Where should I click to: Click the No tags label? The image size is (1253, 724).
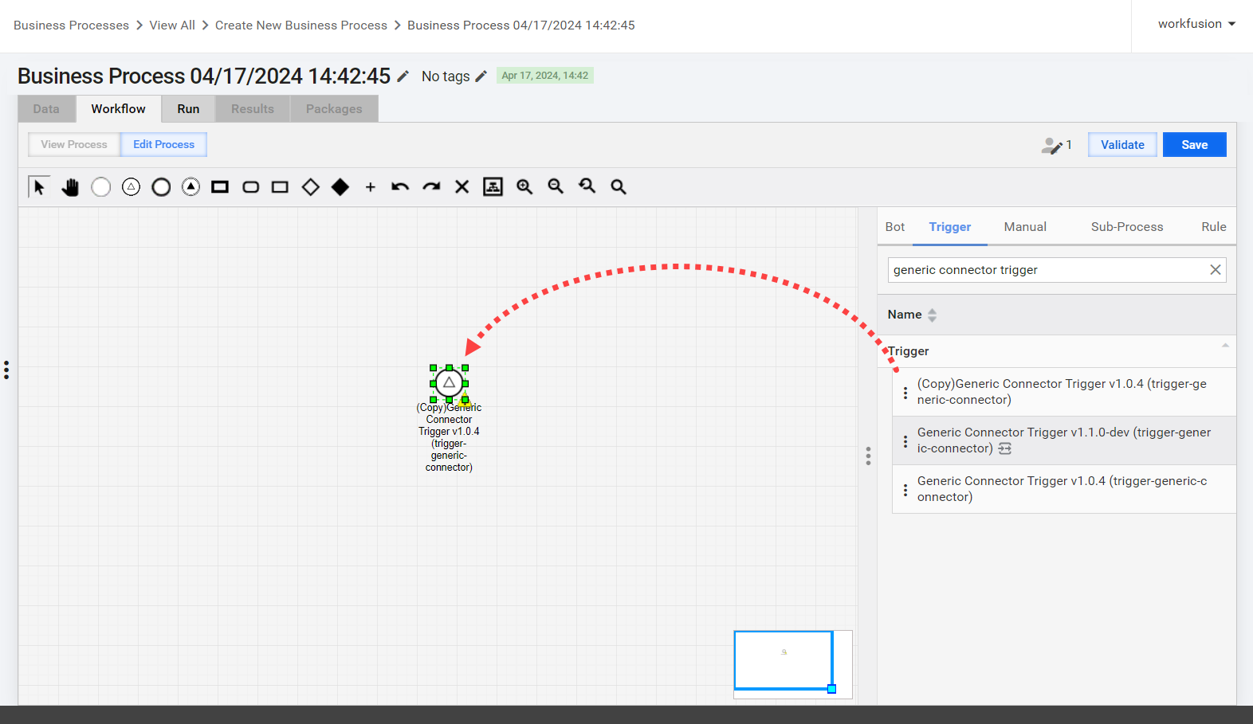pos(446,76)
